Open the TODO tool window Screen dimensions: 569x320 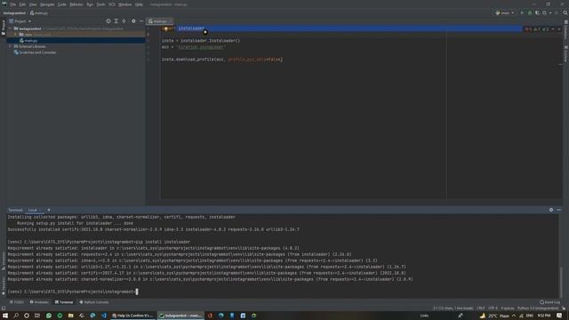tap(17, 302)
